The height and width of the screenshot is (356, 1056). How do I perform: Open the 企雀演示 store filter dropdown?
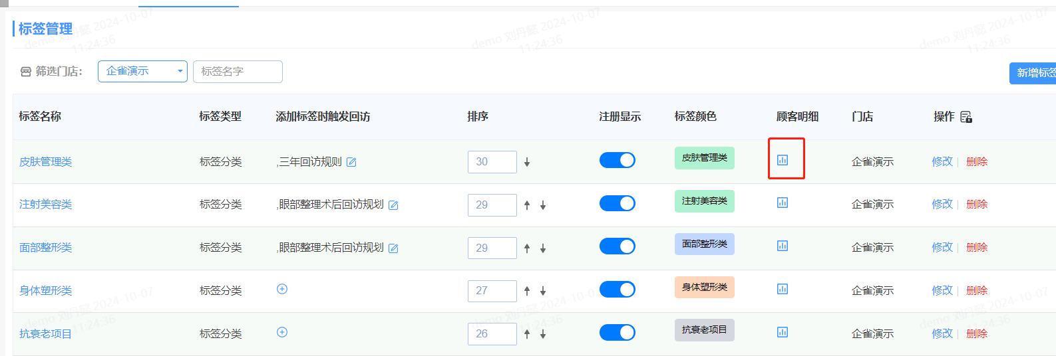pyautogui.click(x=142, y=71)
